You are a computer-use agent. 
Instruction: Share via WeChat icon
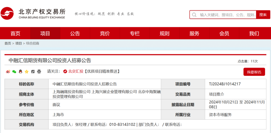coord(14,72)
